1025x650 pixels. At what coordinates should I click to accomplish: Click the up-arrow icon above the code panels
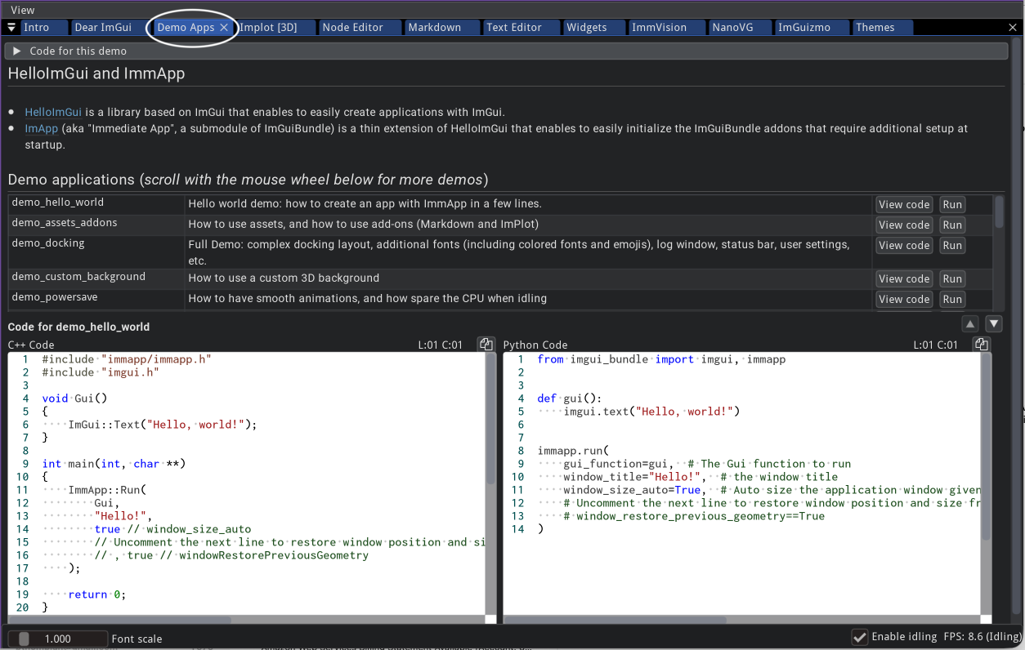tap(969, 323)
